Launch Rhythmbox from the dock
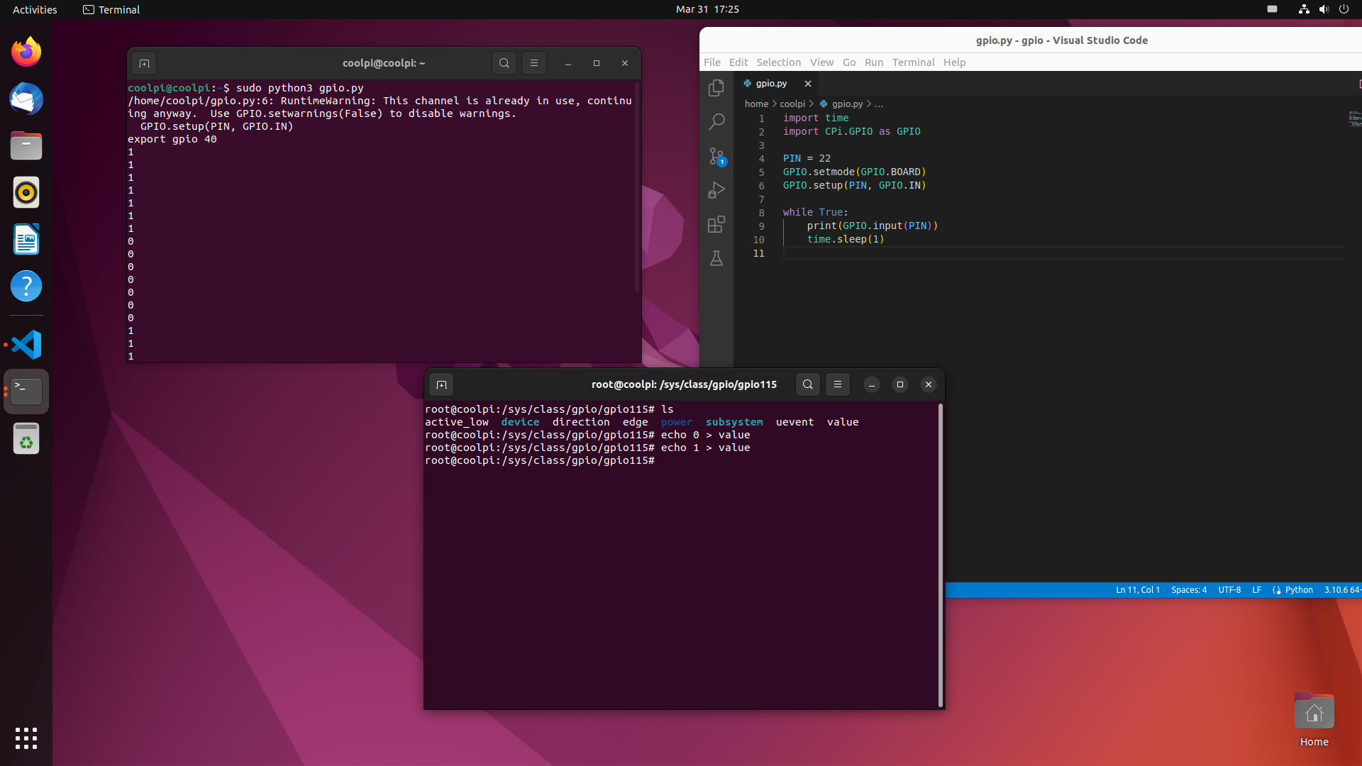Screen dimensions: 1362x766 pos(26,192)
